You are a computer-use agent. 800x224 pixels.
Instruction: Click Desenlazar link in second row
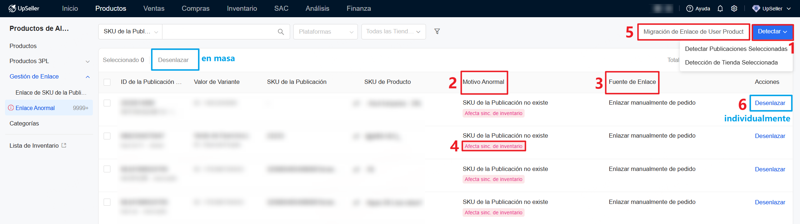coord(770,136)
